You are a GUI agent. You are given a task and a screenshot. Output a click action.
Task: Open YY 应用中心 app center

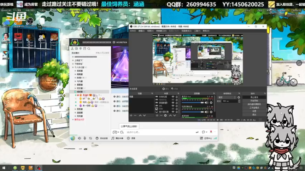coord(206,138)
